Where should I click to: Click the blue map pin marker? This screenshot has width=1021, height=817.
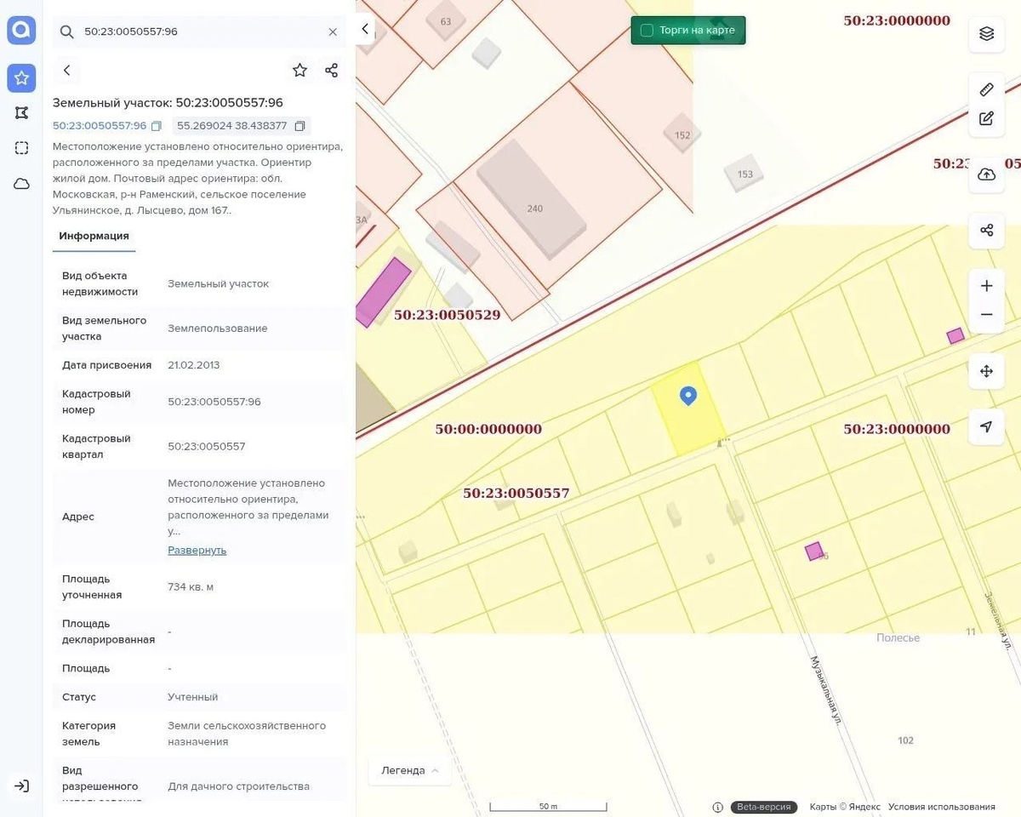[688, 396]
